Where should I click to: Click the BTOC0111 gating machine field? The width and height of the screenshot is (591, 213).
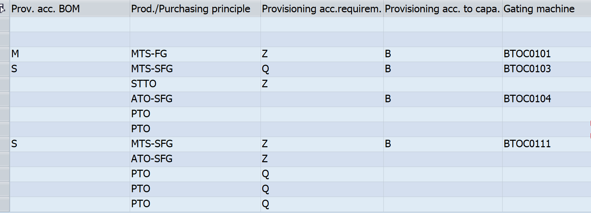[546, 144]
